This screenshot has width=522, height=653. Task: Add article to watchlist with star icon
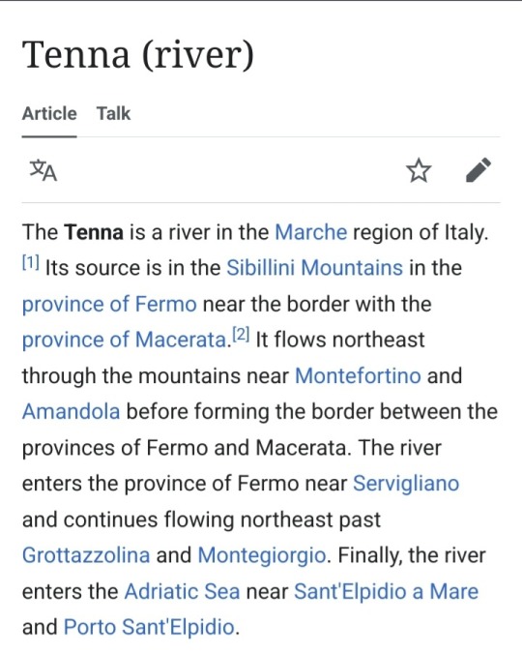click(x=419, y=170)
